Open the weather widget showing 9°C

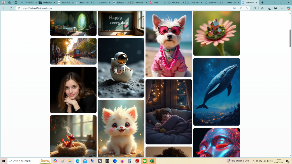[238, 161]
